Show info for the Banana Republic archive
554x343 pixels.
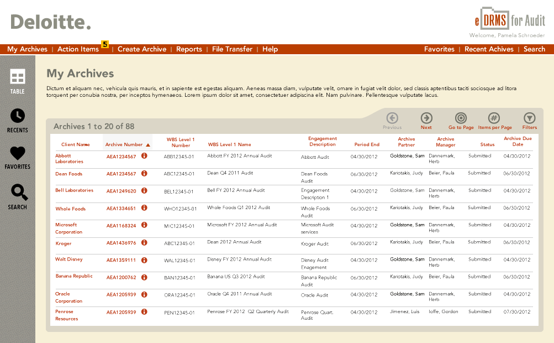(x=144, y=277)
